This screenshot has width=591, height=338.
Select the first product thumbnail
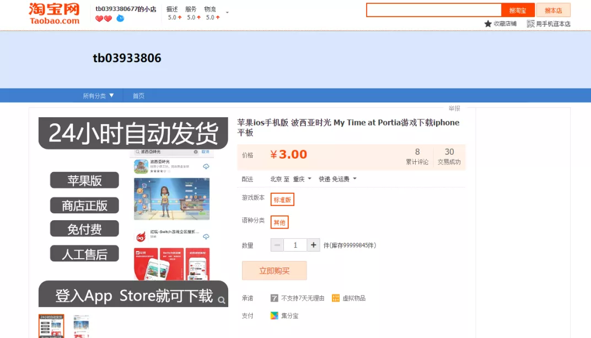51,326
